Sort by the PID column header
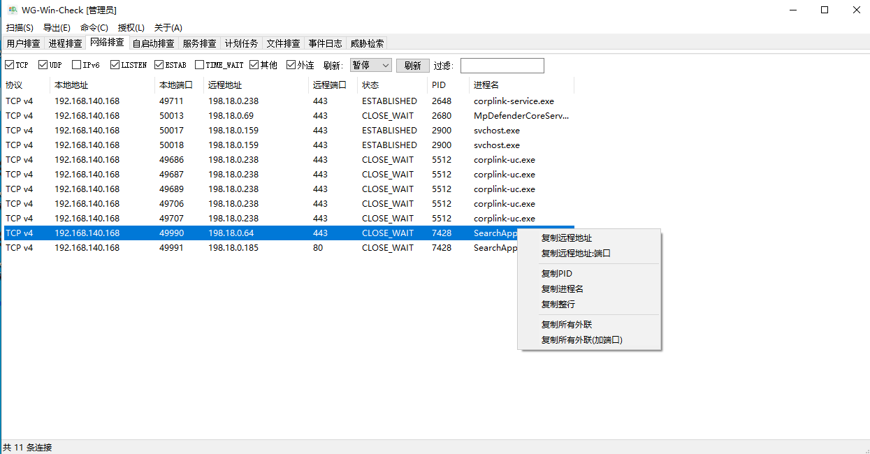This screenshot has height=454, width=870. tap(439, 85)
